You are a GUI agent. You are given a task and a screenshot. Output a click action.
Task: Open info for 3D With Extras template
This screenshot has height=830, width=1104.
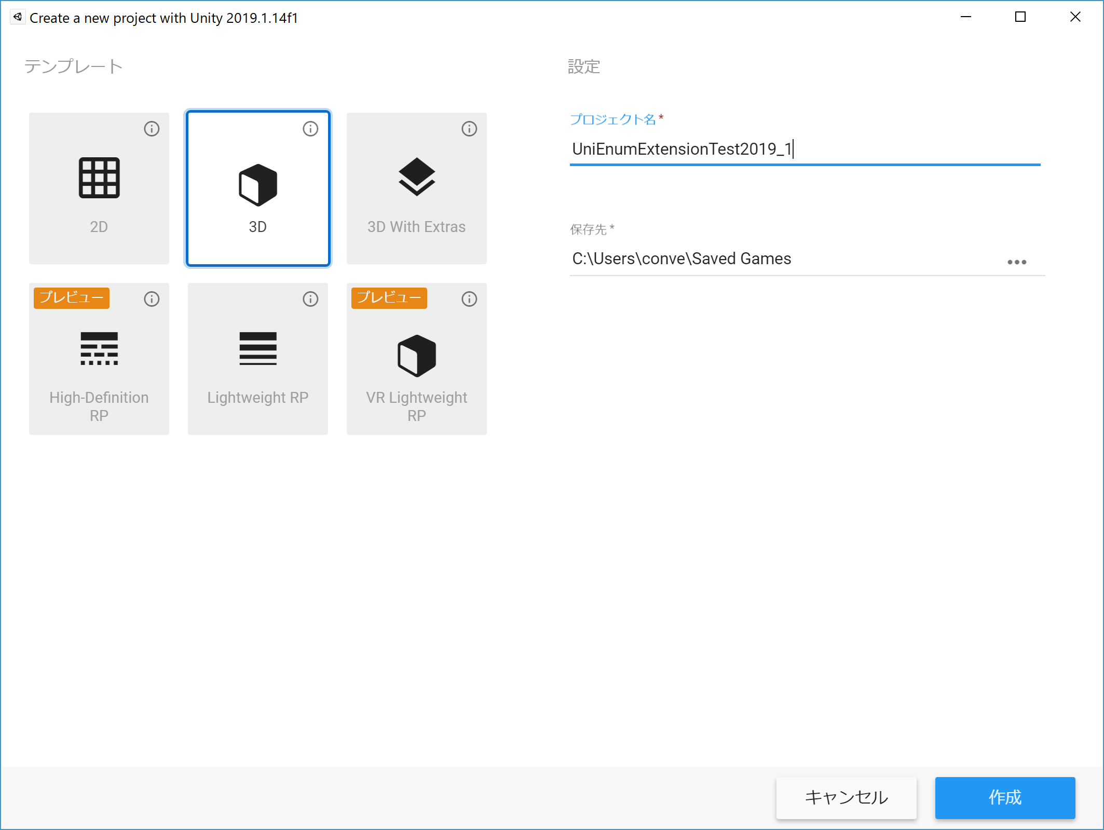(469, 129)
